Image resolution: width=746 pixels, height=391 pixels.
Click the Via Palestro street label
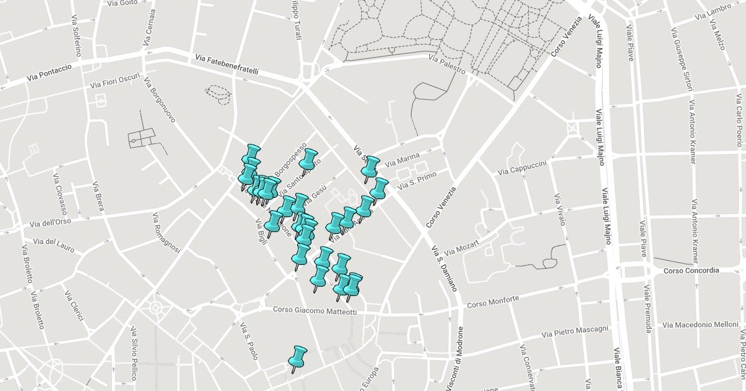coord(447,64)
